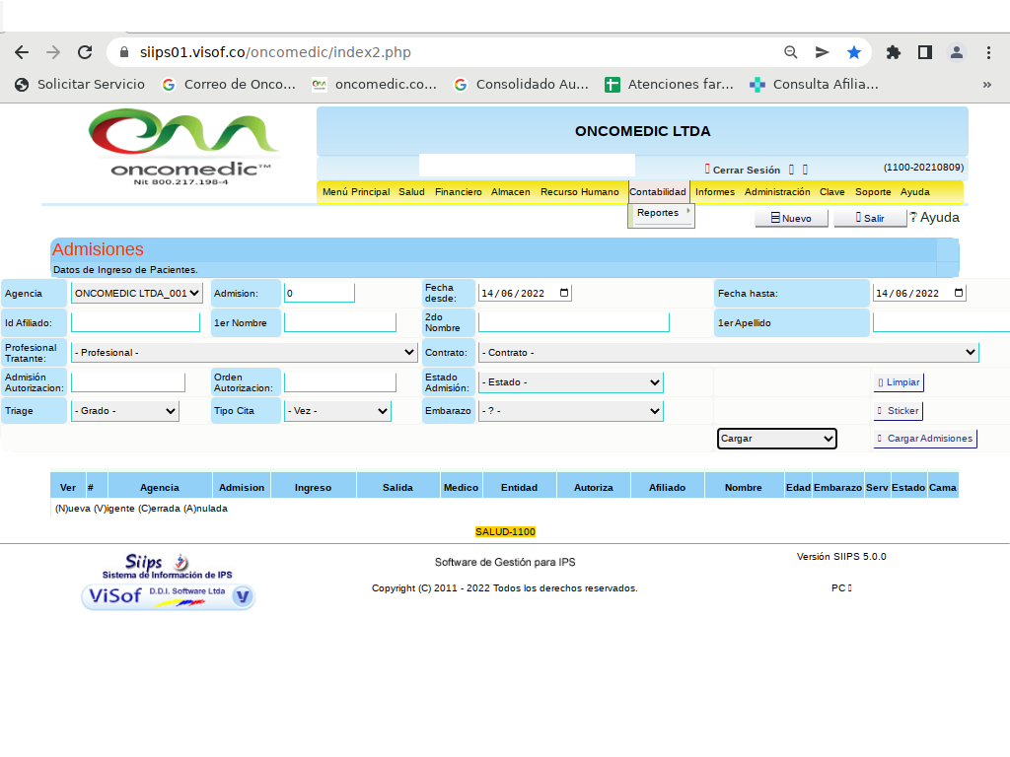
Task: Open calendar picker in Fecha desde field
Action: pyautogui.click(x=564, y=293)
